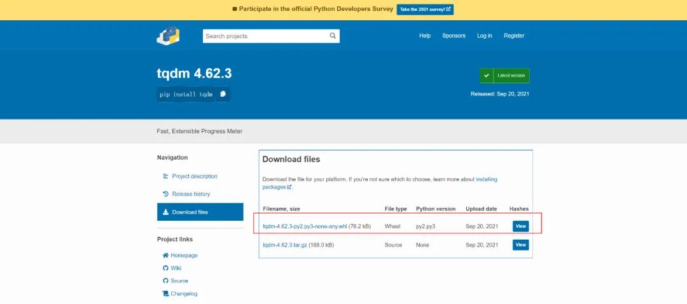Viewport: 687px width, 304px height.
Task: Open the installing packages link
Action: coord(487,179)
